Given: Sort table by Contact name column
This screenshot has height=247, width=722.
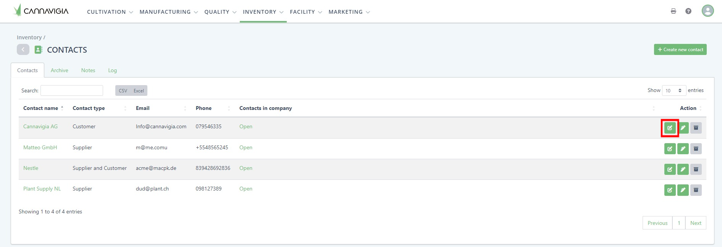Looking at the screenshot, I should click(x=41, y=108).
